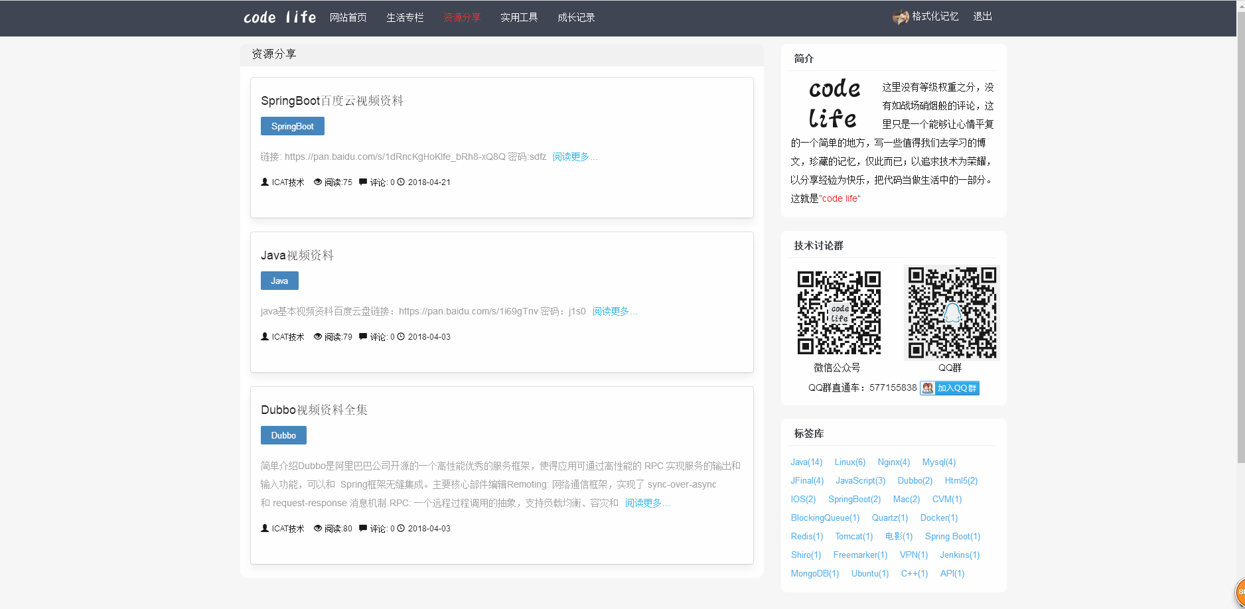The height and width of the screenshot is (609, 1245).
Task: Select C++(1) tag
Action: coord(915,573)
